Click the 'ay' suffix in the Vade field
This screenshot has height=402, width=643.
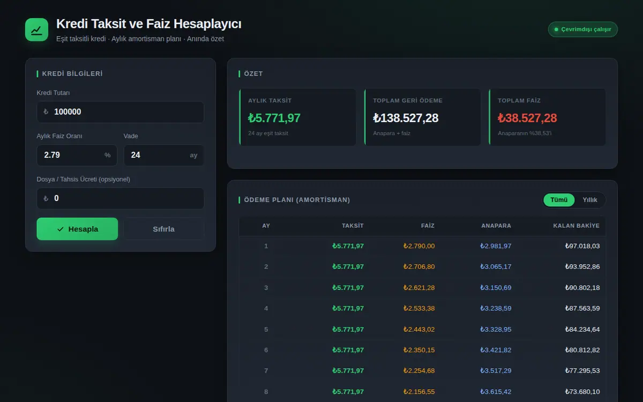193,155
